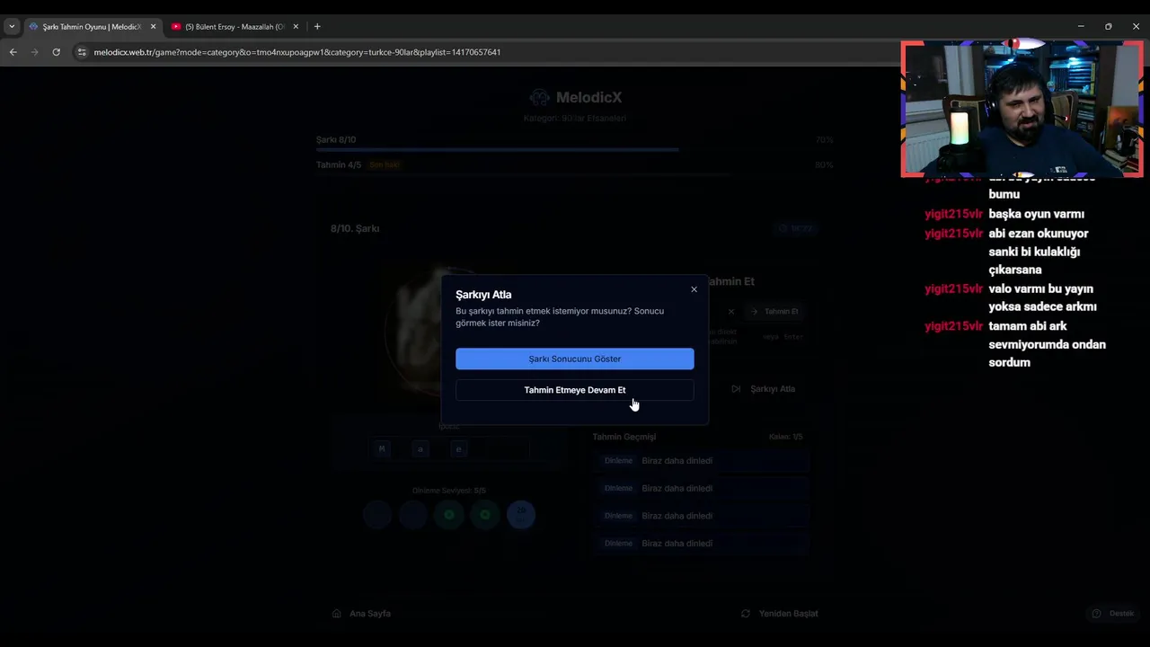This screenshot has width=1150, height=647.
Task: Minimize the browser window
Action: point(1081,27)
